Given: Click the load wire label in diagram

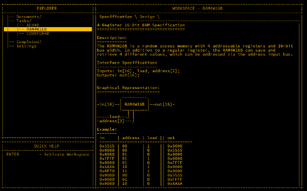Looking at the screenshot, I should pyautogui.click(x=114, y=117).
